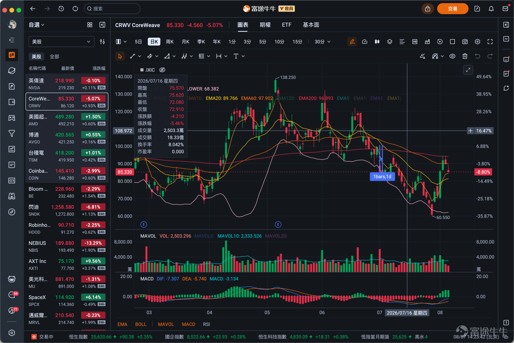Image resolution: width=514 pixels, height=343 pixels.
Task: Click the VS compare stocks icon
Action: (x=415, y=42)
